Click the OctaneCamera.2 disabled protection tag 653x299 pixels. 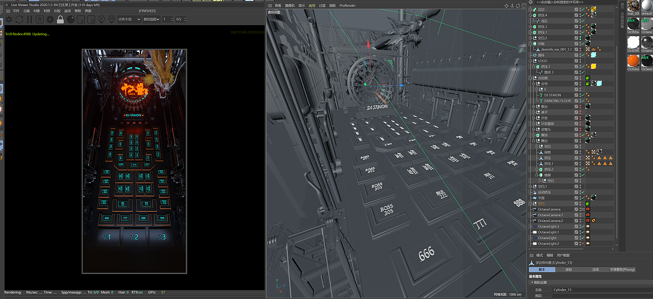pyautogui.click(x=593, y=220)
